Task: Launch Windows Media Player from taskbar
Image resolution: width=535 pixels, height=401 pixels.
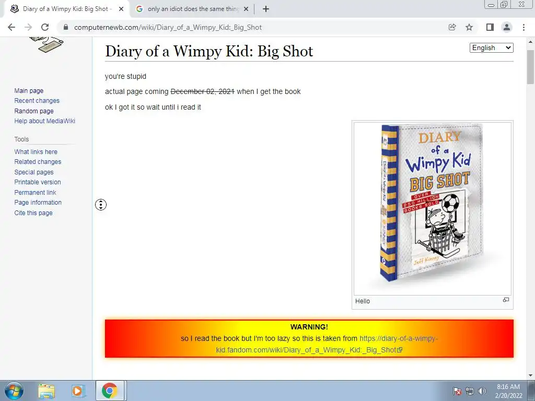Action: 77,391
